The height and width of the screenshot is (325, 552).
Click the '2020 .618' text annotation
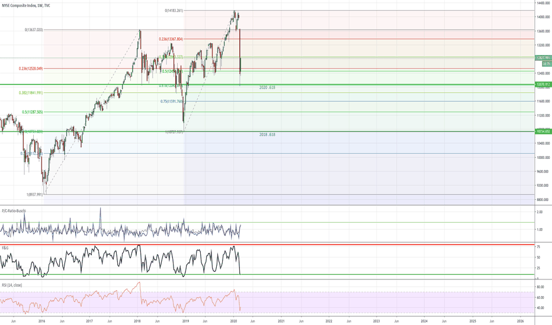pyautogui.click(x=267, y=87)
